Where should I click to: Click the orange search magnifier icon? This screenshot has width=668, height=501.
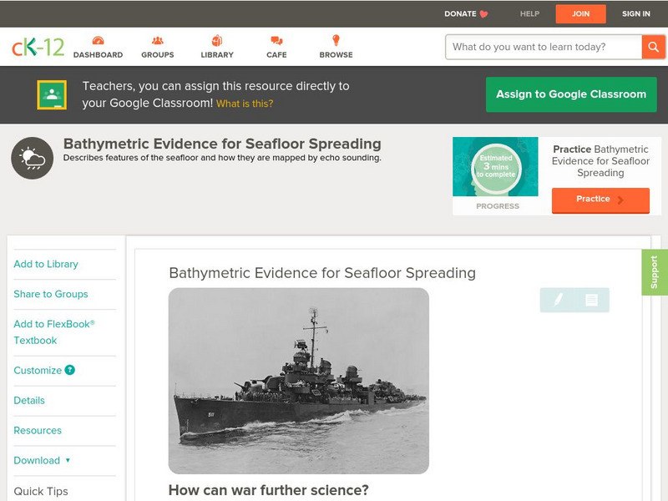[x=655, y=47]
